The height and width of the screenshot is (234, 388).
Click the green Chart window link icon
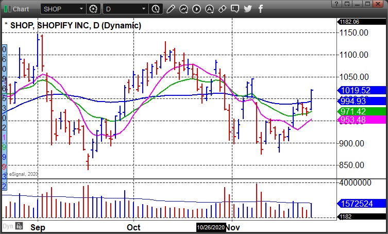pos(7,9)
